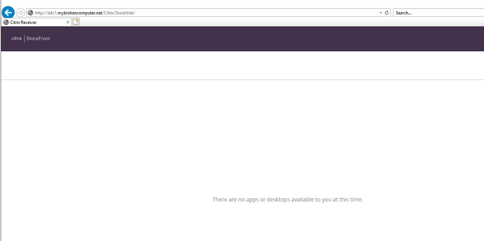Expand the address bar autocomplete dropdown
Image resolution: width=484 pixels, height=241 pixels.
tap(381, 13)
